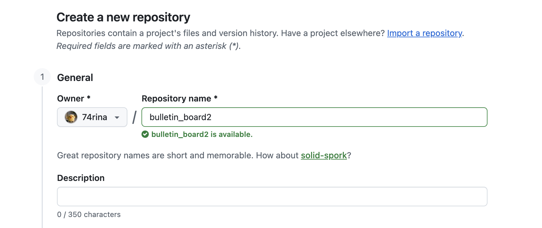Click the bulletin_board2 is available message

tap(202, 134)
